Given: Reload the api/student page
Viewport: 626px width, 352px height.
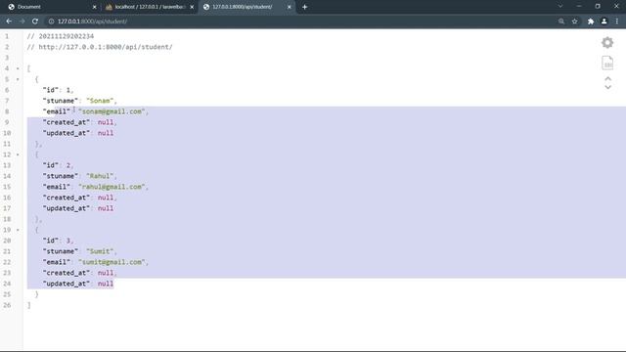Looking at the screenshot, I should tap(35, 22).
